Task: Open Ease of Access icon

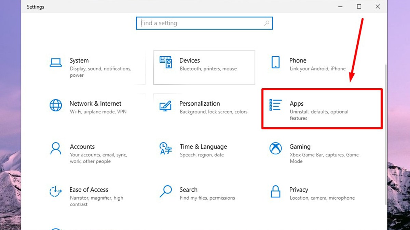Action: click(56, 191)
